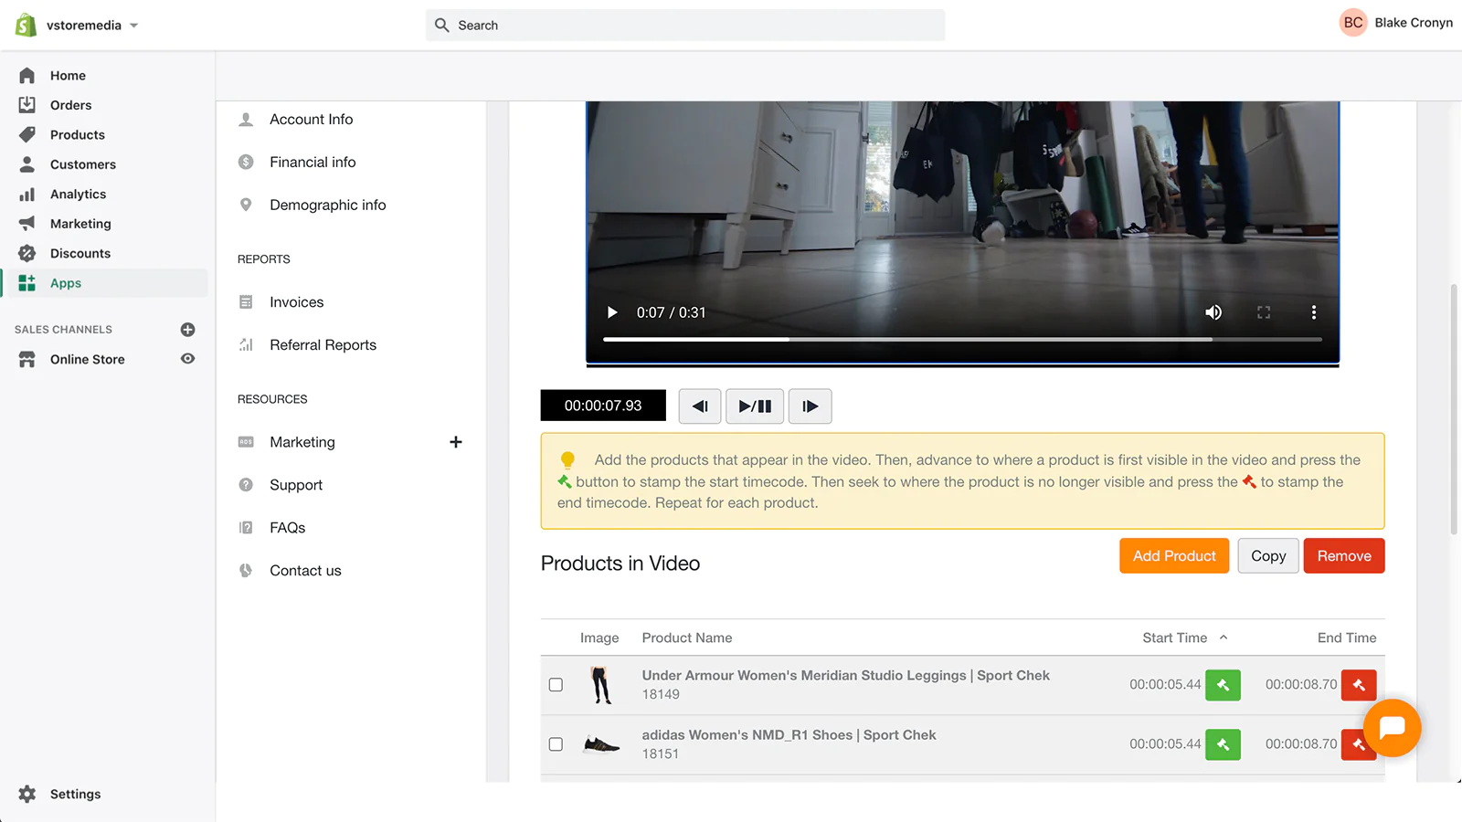
Task: Click the 00:00:07.93 timecode field
Action: click(603, 406)
